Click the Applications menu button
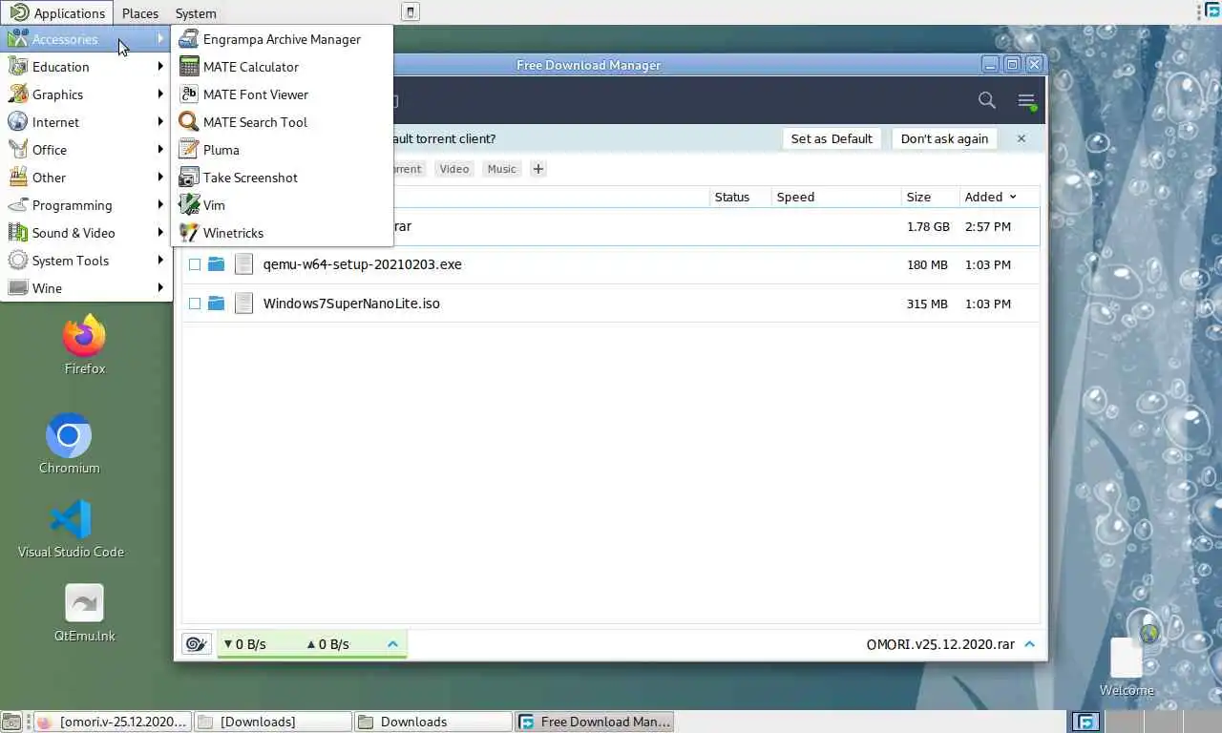1222x733 pixels. (x=57, y=13)
